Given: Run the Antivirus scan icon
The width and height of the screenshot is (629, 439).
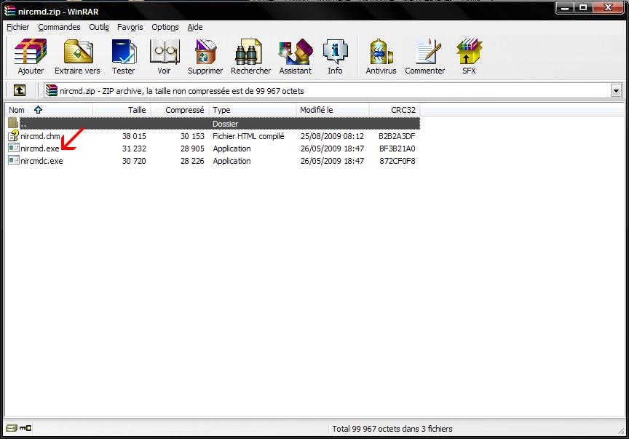Looking at the screenshot, I should (381, 52).
